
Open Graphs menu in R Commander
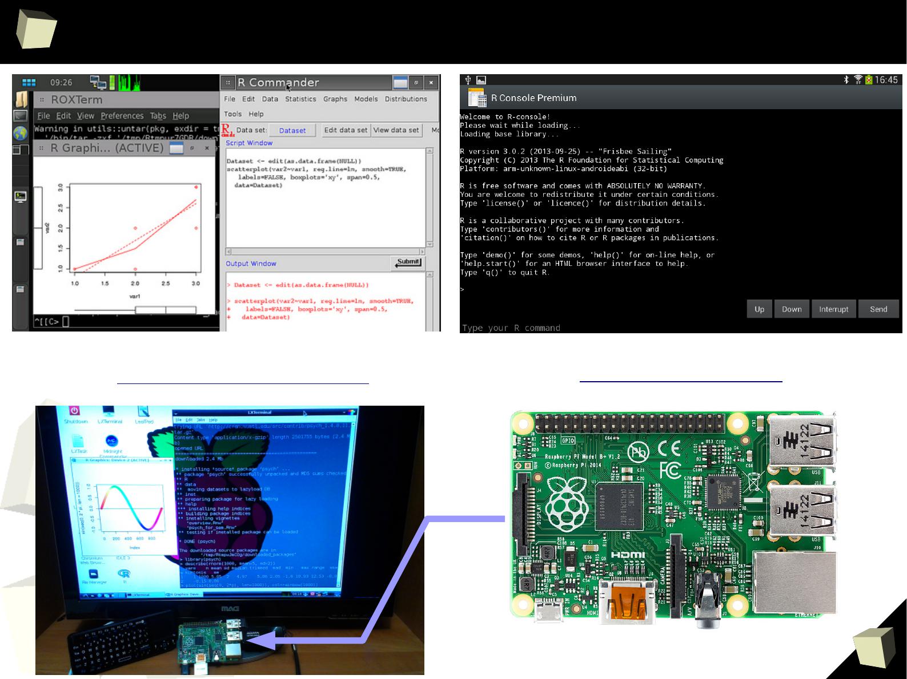pyautogui.click(x=335, y=99)
